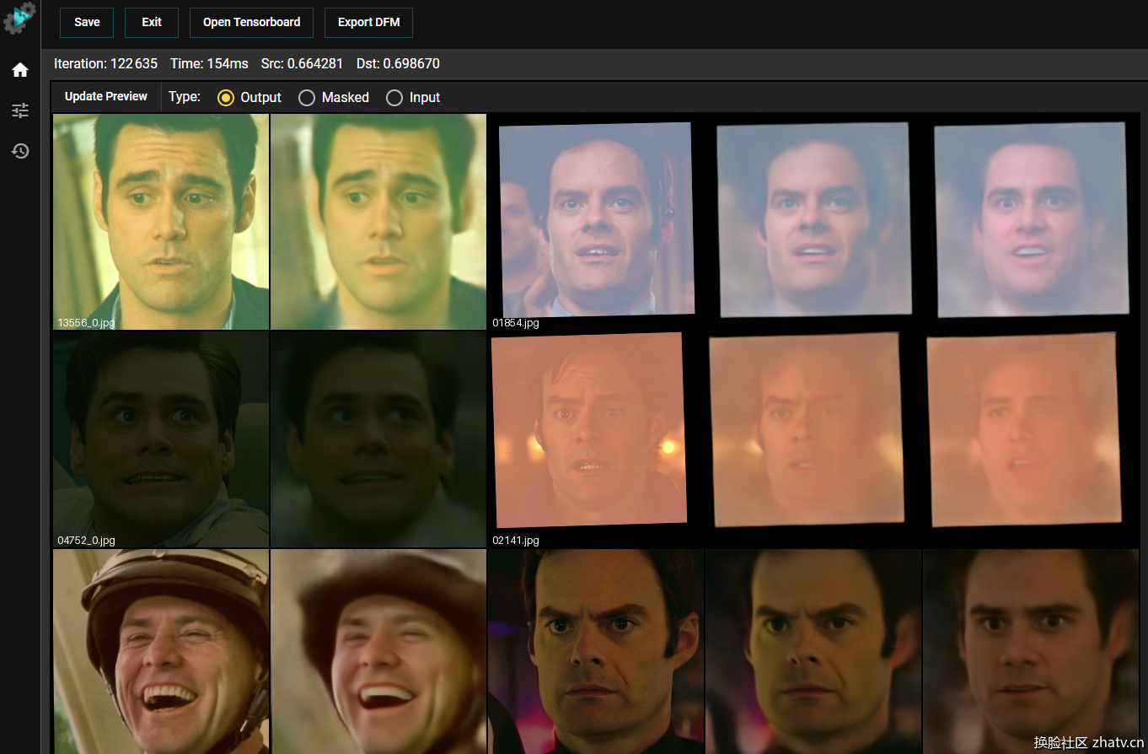Click Update Preview button
Viewport: 1148px width, 754px height.
click(x=106, y=97)
